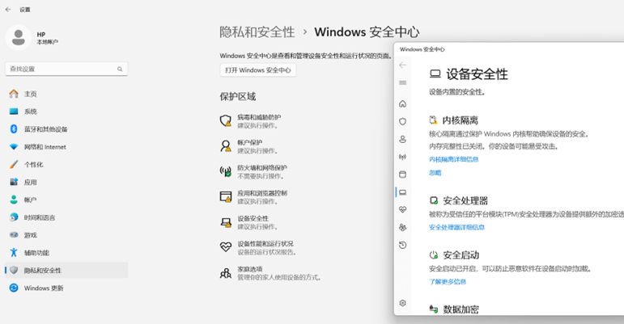Click the search magnifier icon in Settings
Image resolution: width=624 pixels, height=324 pixels.
click(x=120, y=69)
